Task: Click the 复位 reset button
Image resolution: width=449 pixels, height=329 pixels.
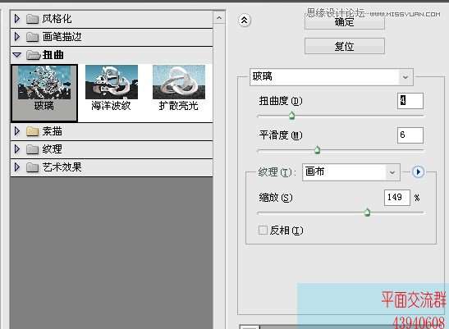Action: [345, 46]
